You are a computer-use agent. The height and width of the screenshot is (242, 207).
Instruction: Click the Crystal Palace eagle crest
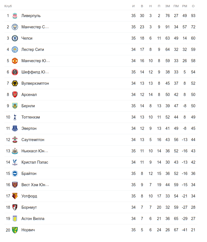(15, 162)
